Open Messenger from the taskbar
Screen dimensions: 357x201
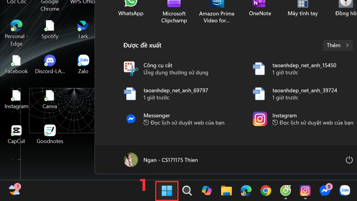(x=325, y=190)
